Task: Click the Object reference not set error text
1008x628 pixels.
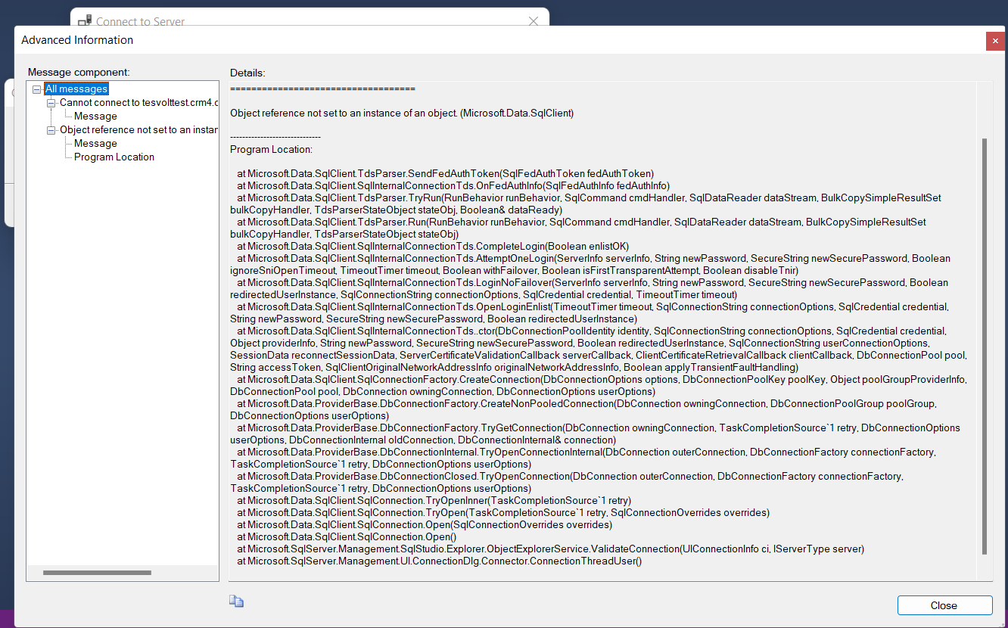Action: 402,113
